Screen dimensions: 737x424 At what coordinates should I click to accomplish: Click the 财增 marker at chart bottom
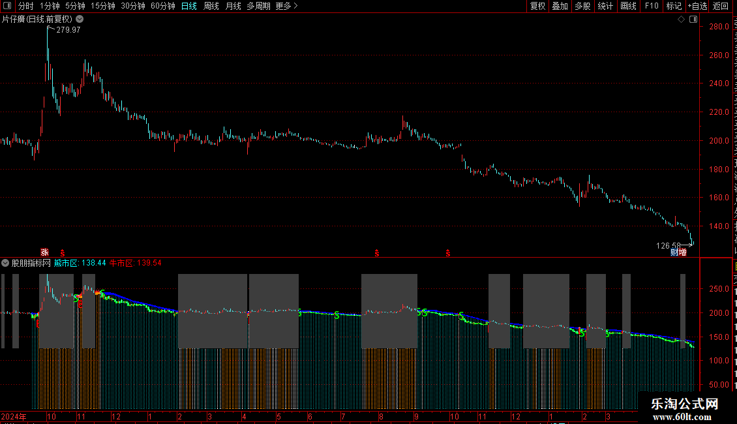coord(678,252)
